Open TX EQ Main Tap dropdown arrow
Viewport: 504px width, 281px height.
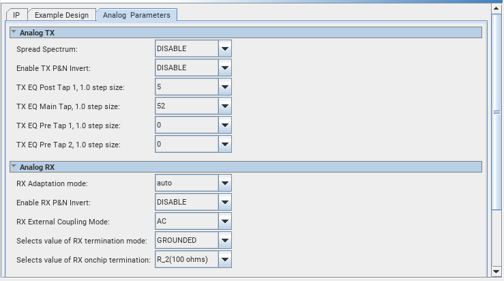[225, 106]
